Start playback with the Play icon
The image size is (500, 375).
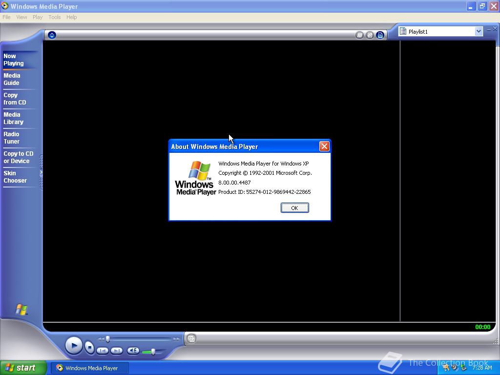(74, 345)
